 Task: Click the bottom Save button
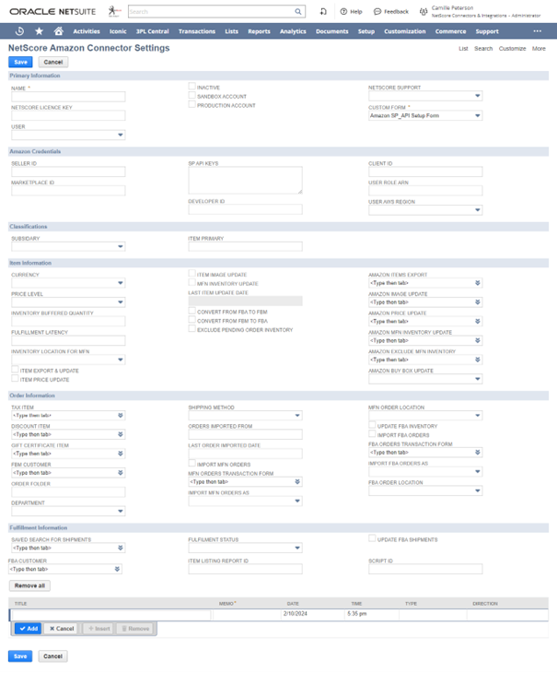click(20, 655)
